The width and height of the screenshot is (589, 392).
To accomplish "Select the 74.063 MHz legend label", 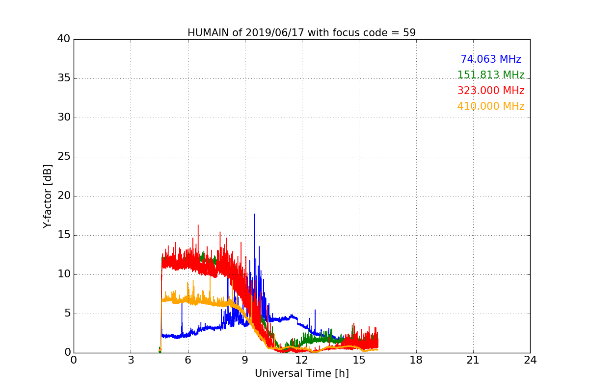I will coord(491,59).
